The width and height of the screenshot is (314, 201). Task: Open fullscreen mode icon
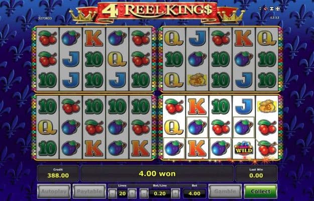(x=277, y=9)
